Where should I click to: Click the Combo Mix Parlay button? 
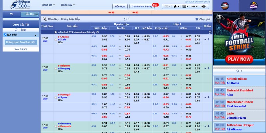point(144,6)
